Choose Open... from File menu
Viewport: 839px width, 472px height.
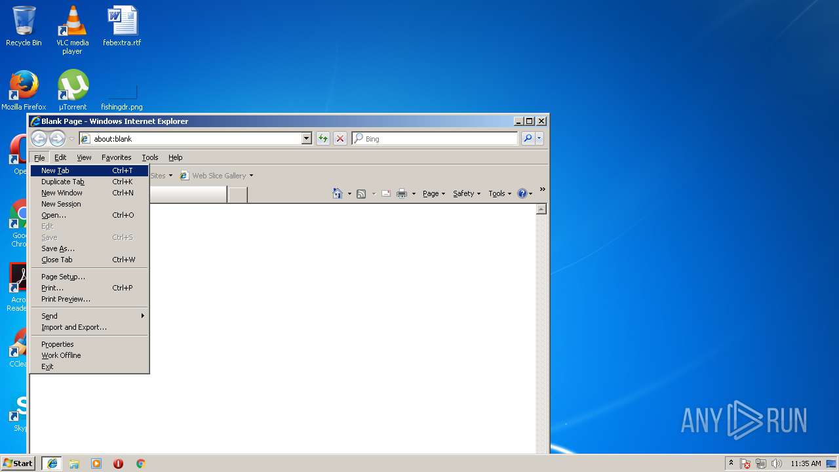pos(89,215)
